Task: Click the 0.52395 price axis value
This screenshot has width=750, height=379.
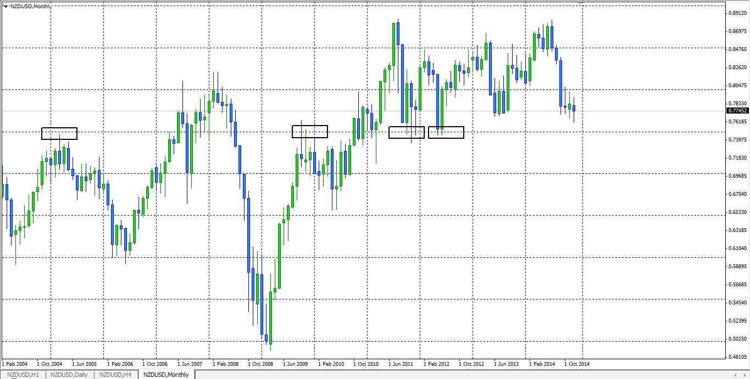Action: pos(738,320)
